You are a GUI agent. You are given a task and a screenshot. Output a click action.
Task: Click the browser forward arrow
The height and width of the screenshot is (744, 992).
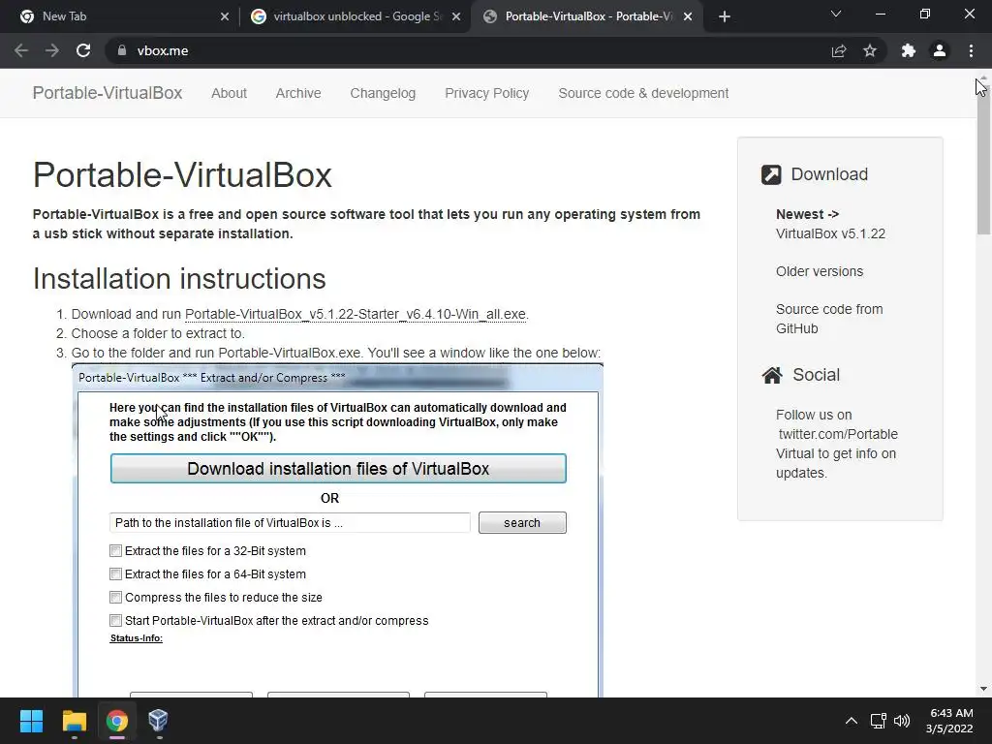click(52, 50)
